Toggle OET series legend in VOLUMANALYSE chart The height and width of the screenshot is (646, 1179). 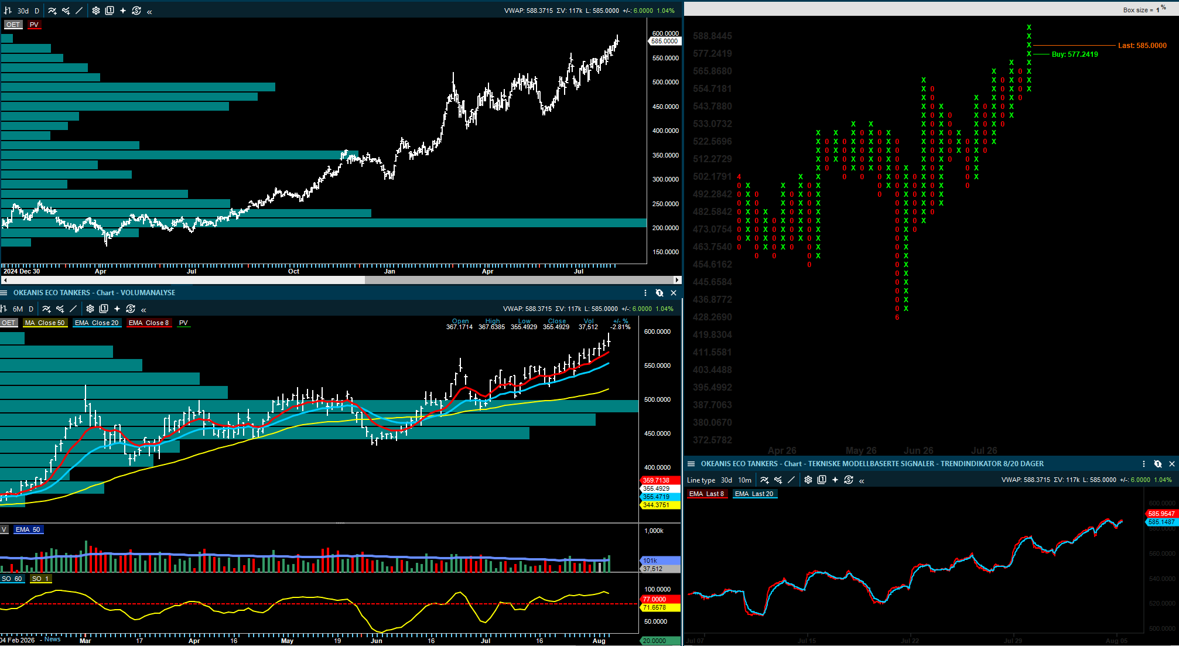point(9,323)
